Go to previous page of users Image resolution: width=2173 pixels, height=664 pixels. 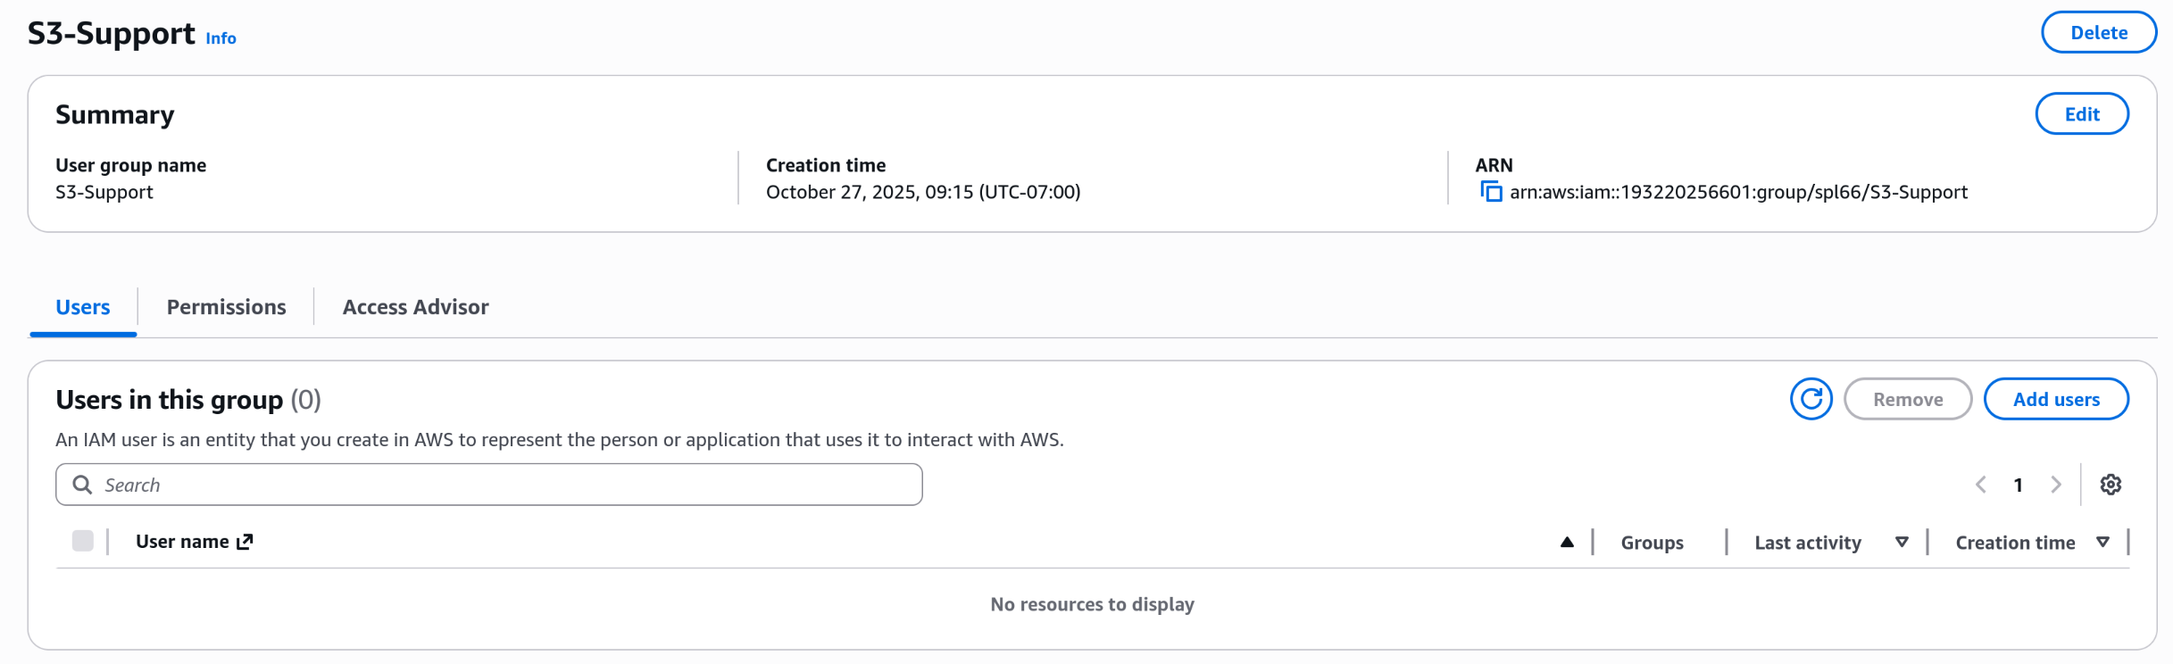[1981, 485]
